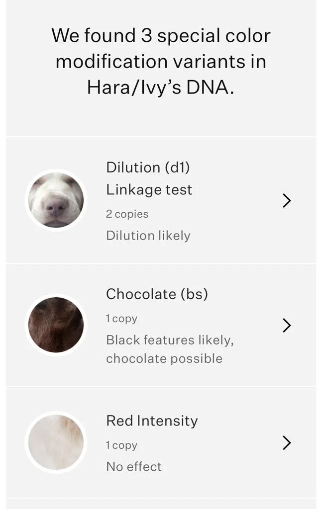Expand Red Intensity details chevron
318x509 pixels.
pos(287,443)
